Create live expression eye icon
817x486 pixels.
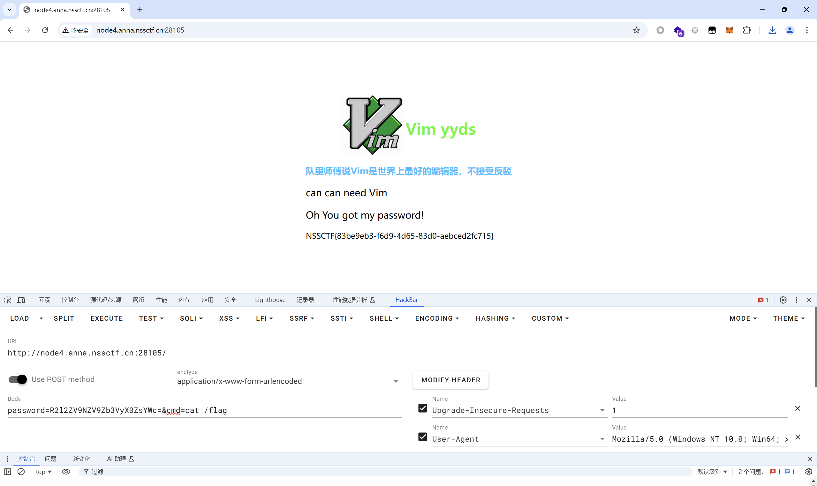coord(66,472)
